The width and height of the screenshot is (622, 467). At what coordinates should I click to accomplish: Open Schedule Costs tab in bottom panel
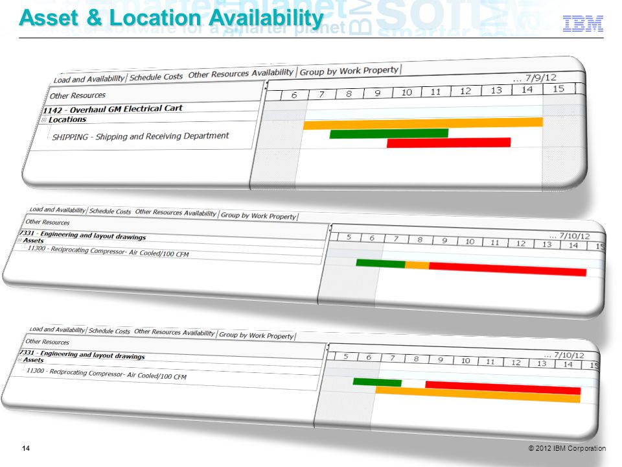(109, 331)
